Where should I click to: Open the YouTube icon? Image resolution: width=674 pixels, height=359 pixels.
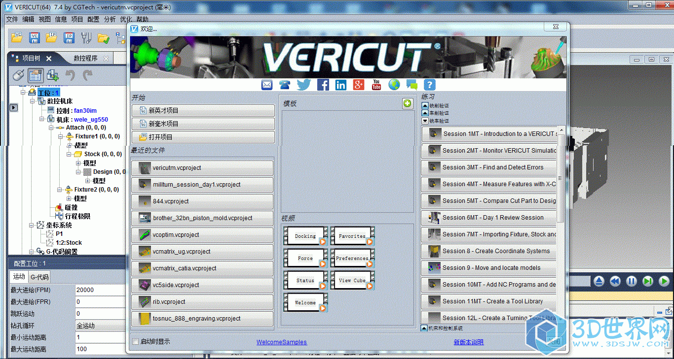[376, 85]
